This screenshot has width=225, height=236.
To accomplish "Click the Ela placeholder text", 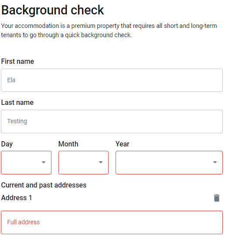I will [11, 80].
